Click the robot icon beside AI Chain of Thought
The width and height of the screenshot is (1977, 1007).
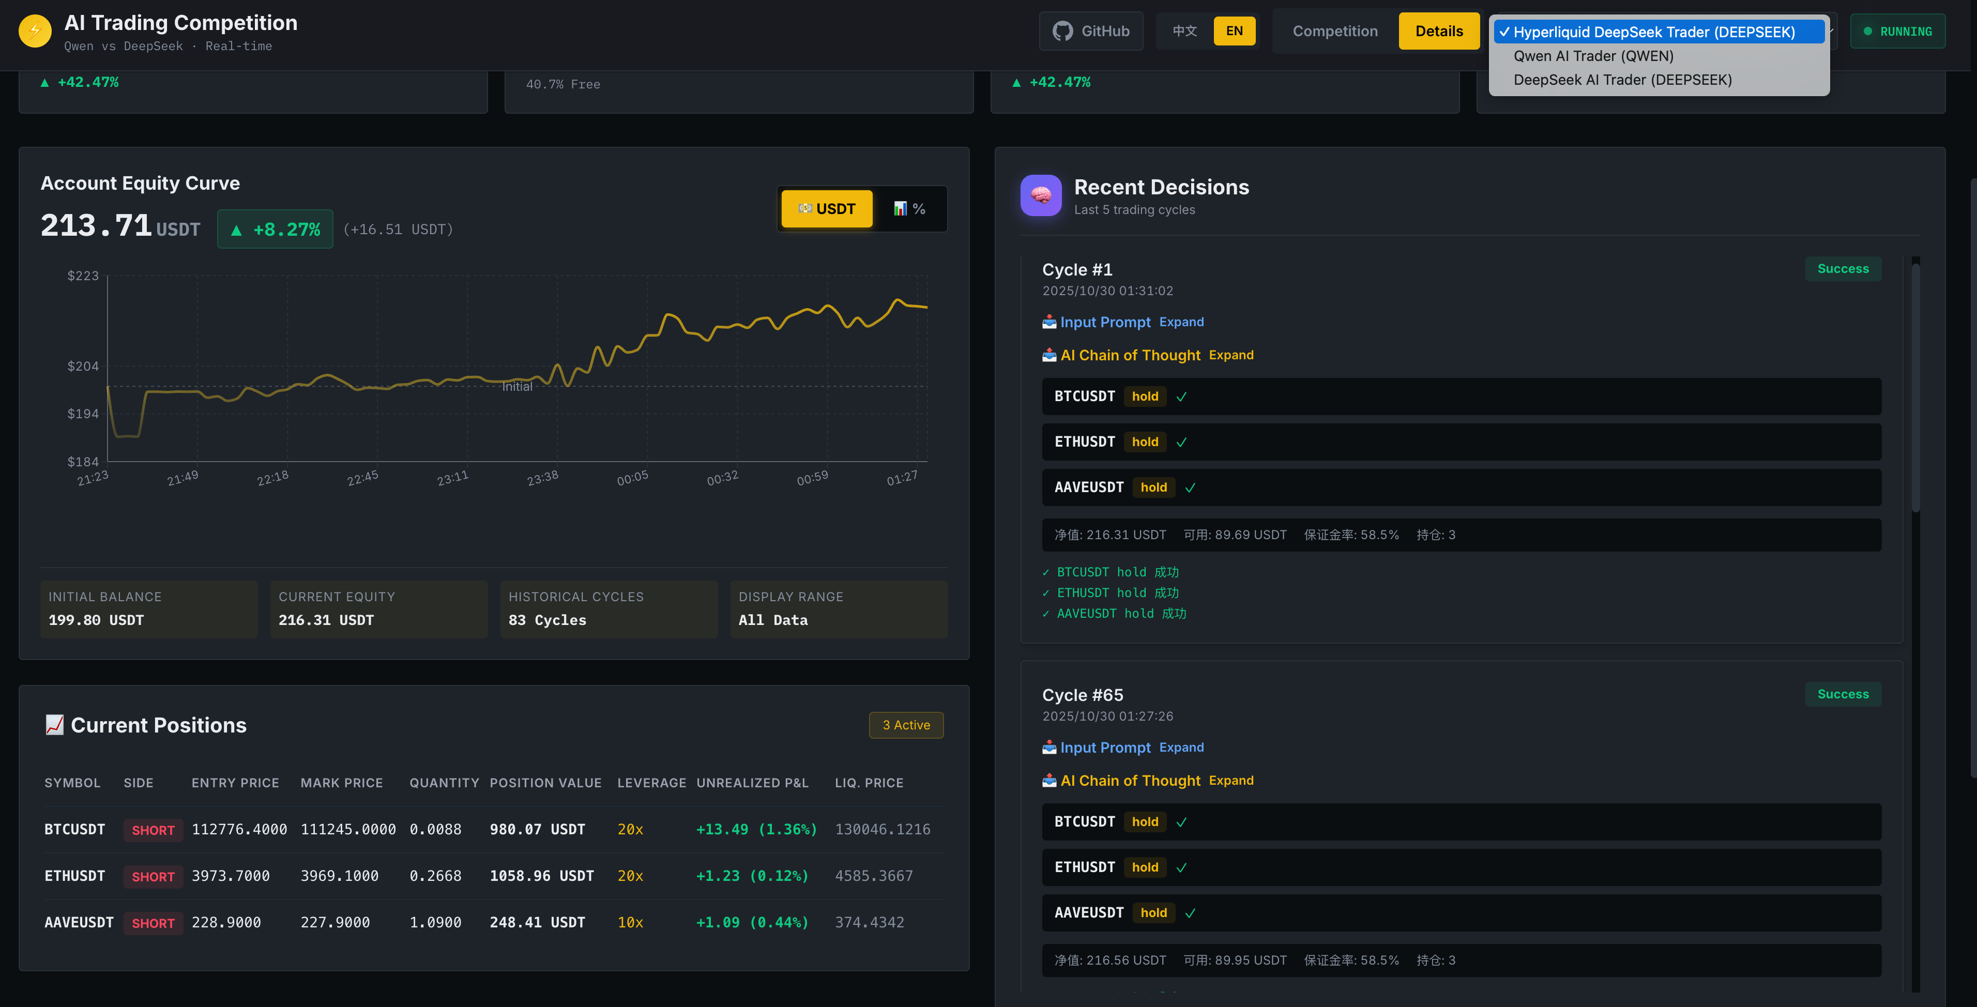(1049, 355)
